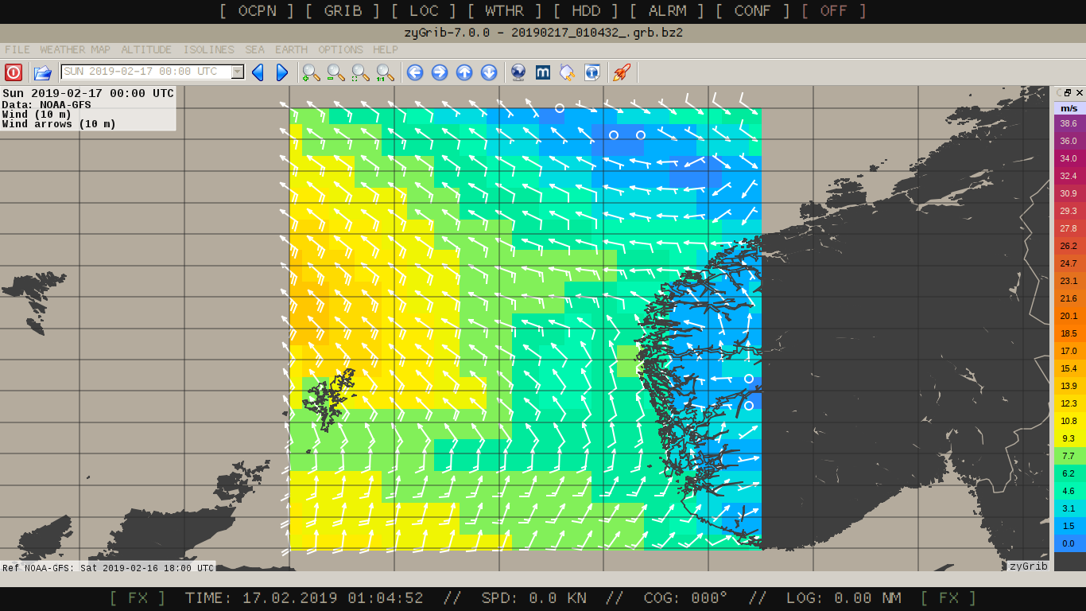Open a GRIB file with folder icon

[x=43, y=72]
